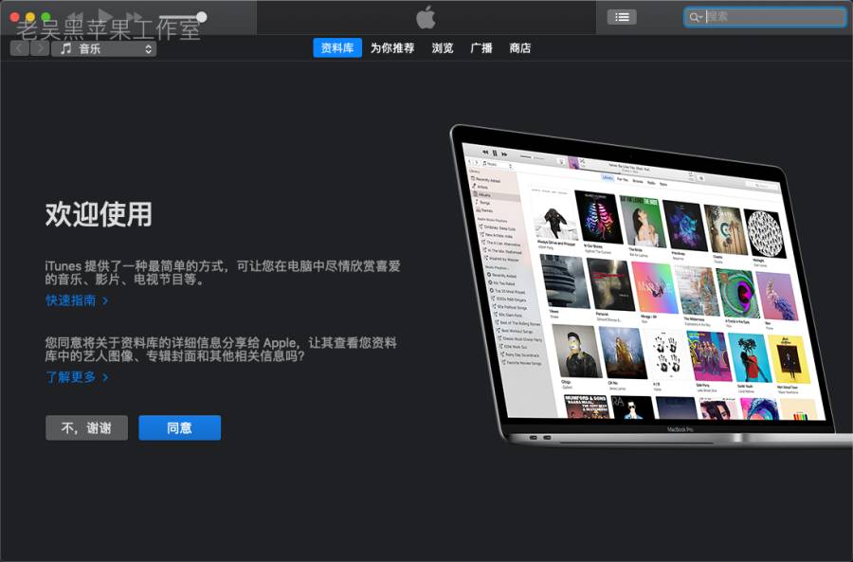The width and height of the screenshot is (853, 562).
Task: Close the iTunes window with the red button
Action: [14, 17]
